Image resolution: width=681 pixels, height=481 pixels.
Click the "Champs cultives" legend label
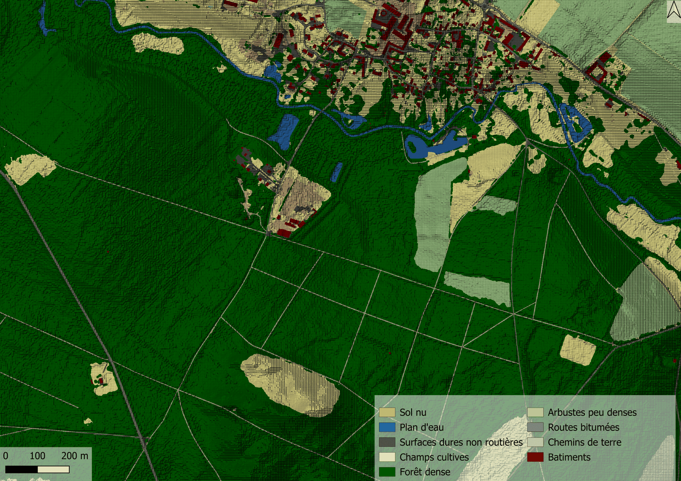tap(434, 457)
